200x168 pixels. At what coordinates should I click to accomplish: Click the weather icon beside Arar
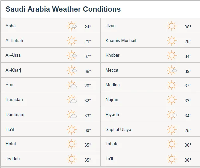(x=72, y=85)
